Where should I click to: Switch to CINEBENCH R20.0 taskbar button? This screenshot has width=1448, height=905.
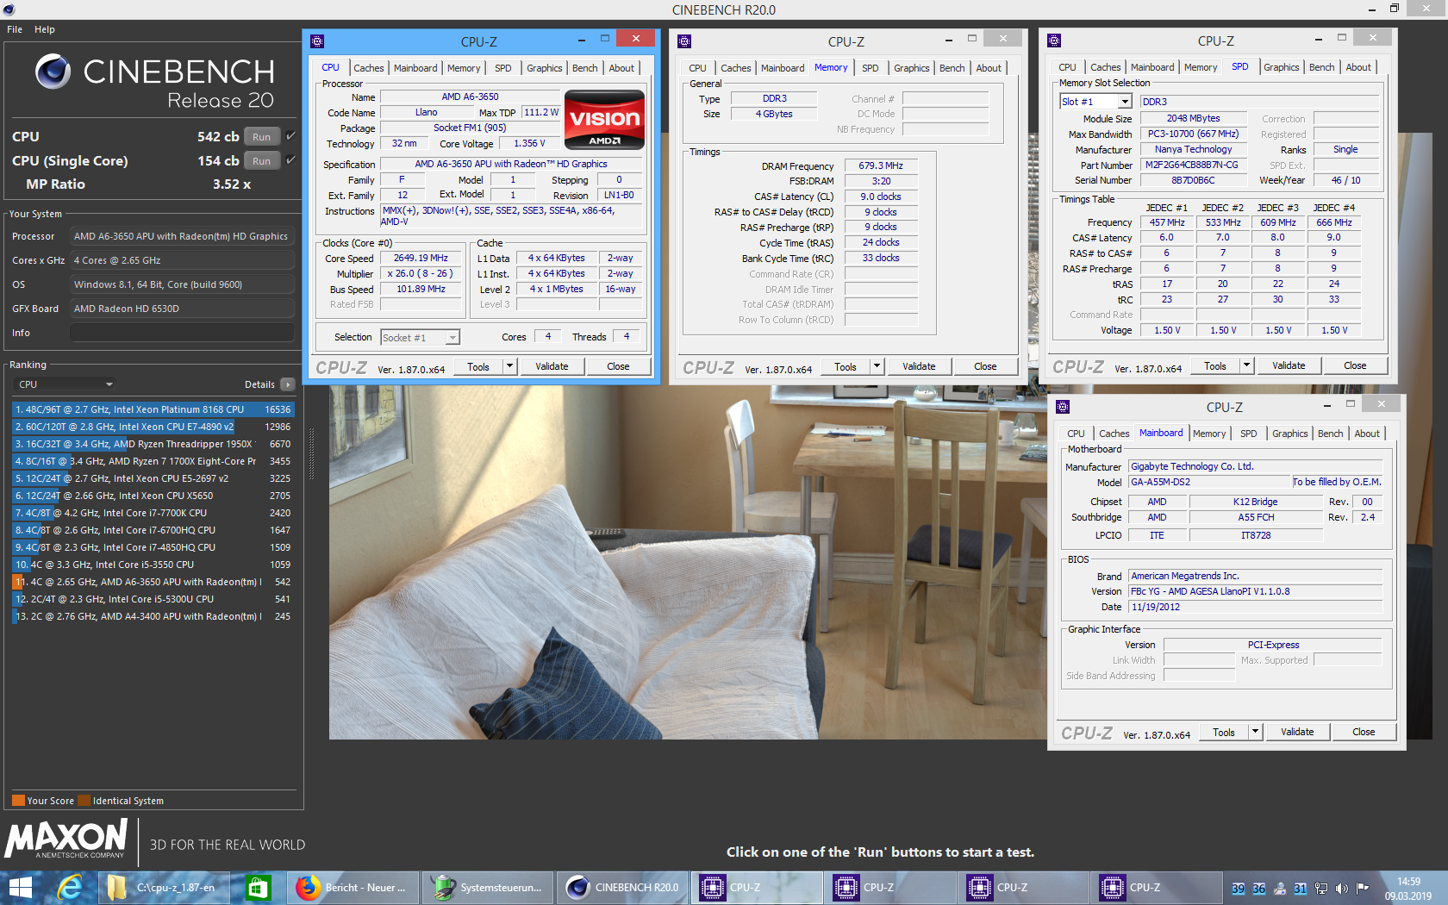[623, 887]
